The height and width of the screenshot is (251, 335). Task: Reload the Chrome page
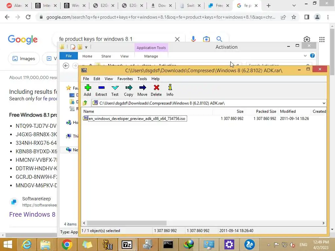(x=28, y=17)
